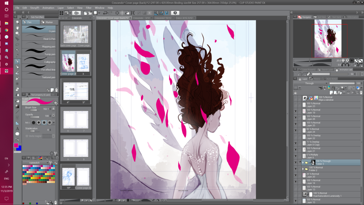
Task: Click the pink main color swatch
Action: [x=16, y=145]
